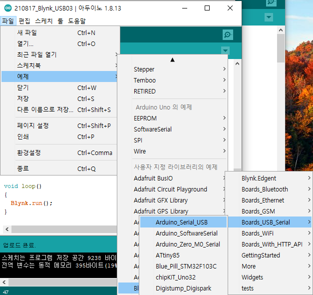Open the 툴 menu
Viewport: 313px width, 295px height.
(x=60, y=21)
